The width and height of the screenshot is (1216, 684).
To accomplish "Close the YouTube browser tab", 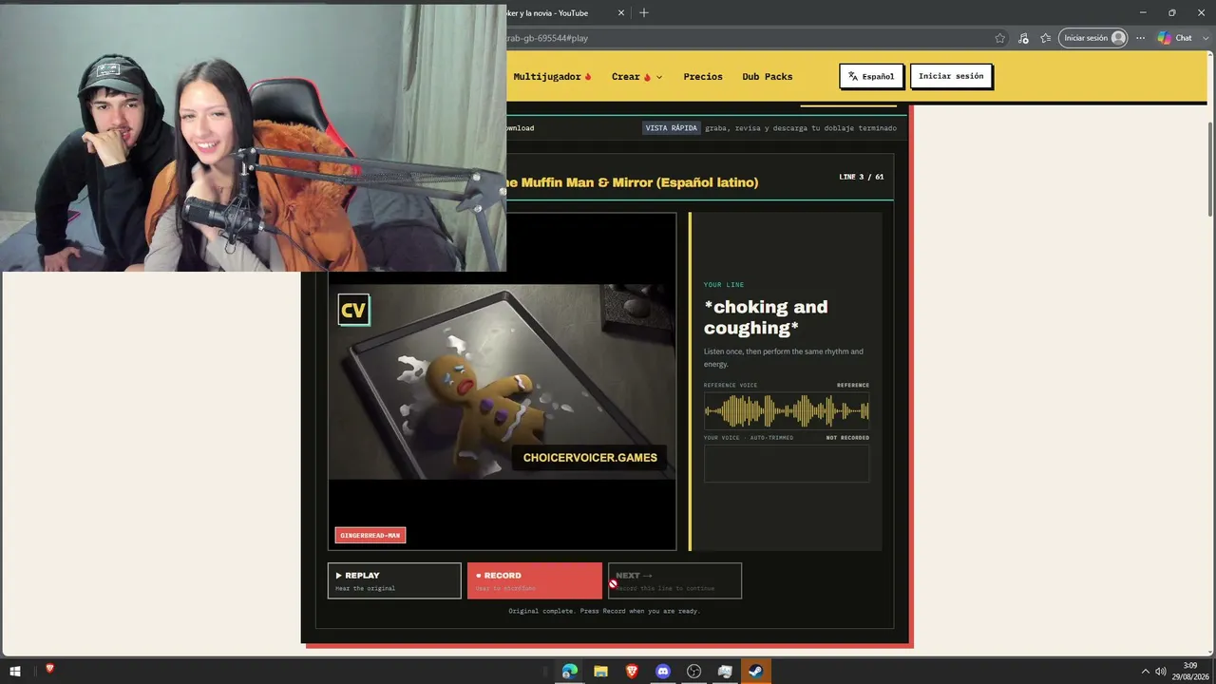I will tap(621, 13).
